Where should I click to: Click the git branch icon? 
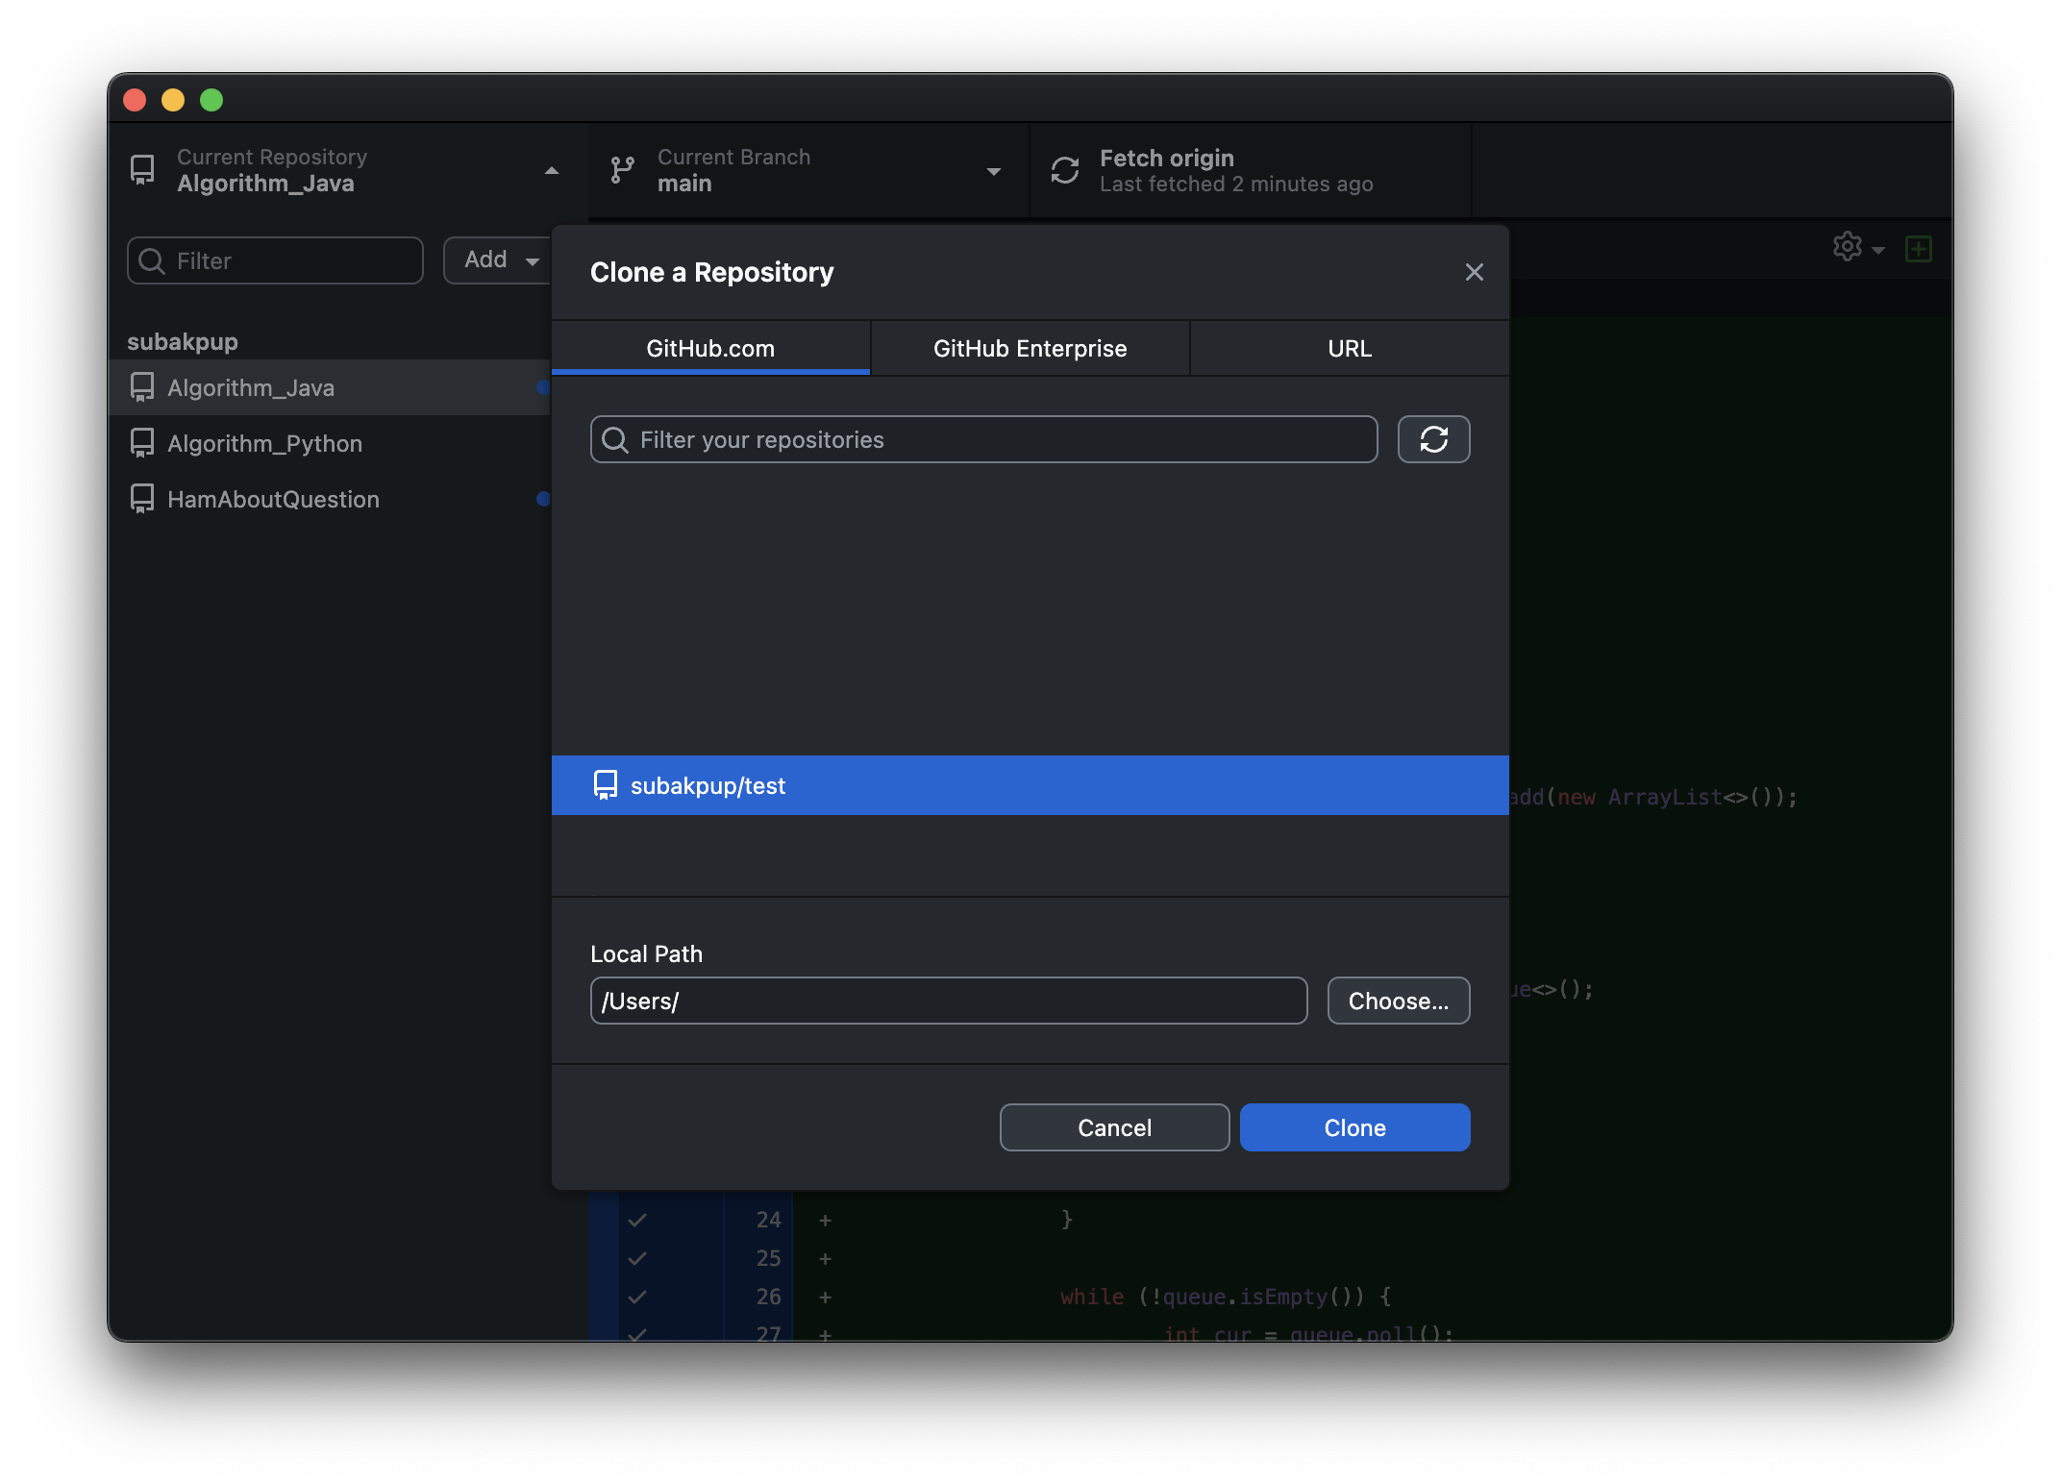pos(622,170)
